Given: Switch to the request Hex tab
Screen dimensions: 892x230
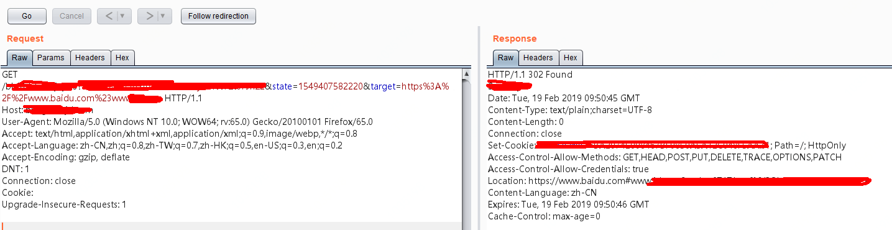Looking at the screenshot, I should pyautogui.click(x=122, y=58).
